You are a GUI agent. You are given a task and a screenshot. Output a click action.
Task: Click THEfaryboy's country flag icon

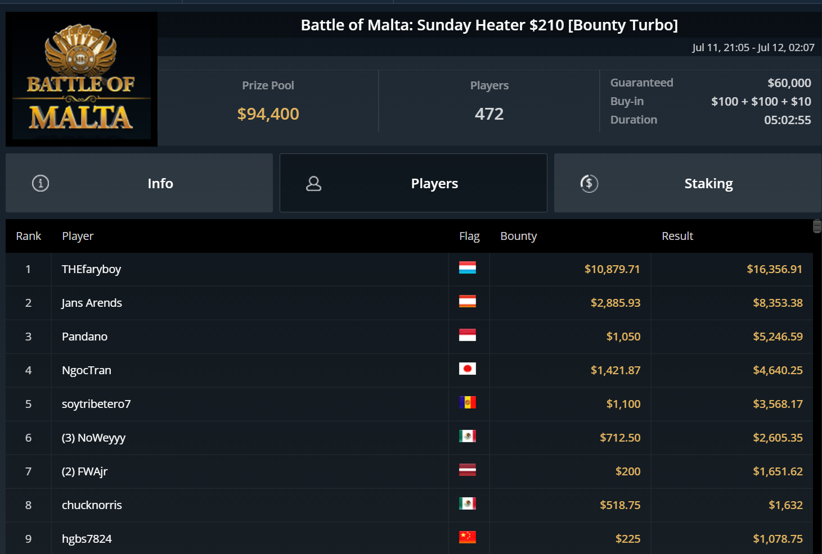pos(467,268)
